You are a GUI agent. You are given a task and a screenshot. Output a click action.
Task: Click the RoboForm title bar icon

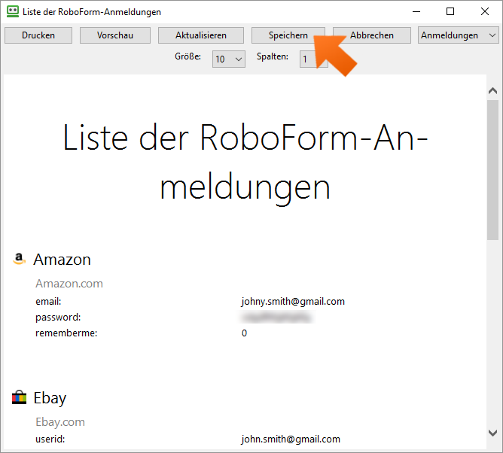(13, 11)
